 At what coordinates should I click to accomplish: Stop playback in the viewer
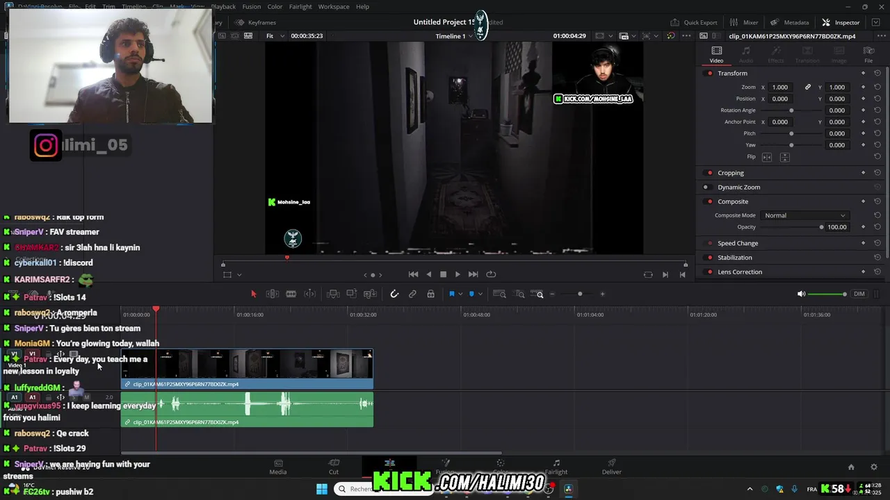[x=443, y=274]
